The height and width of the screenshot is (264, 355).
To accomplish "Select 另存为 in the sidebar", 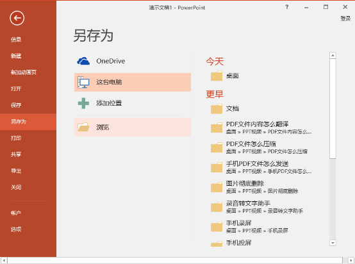I will pos(28,122).
